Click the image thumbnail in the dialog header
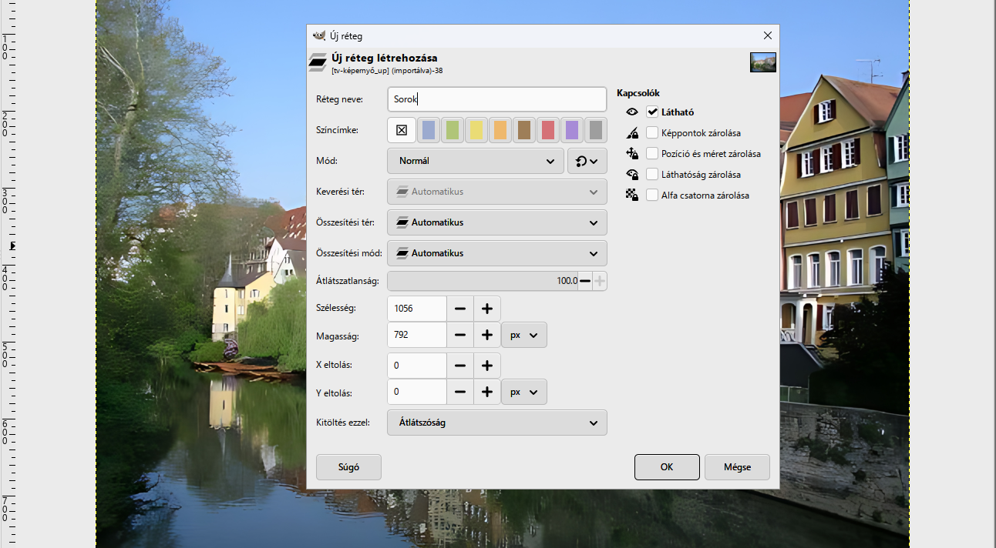 pyautogui.click(x=763, y=62)
